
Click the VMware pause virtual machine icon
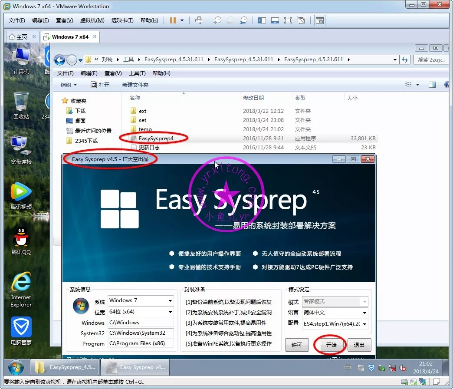[173, 20]
